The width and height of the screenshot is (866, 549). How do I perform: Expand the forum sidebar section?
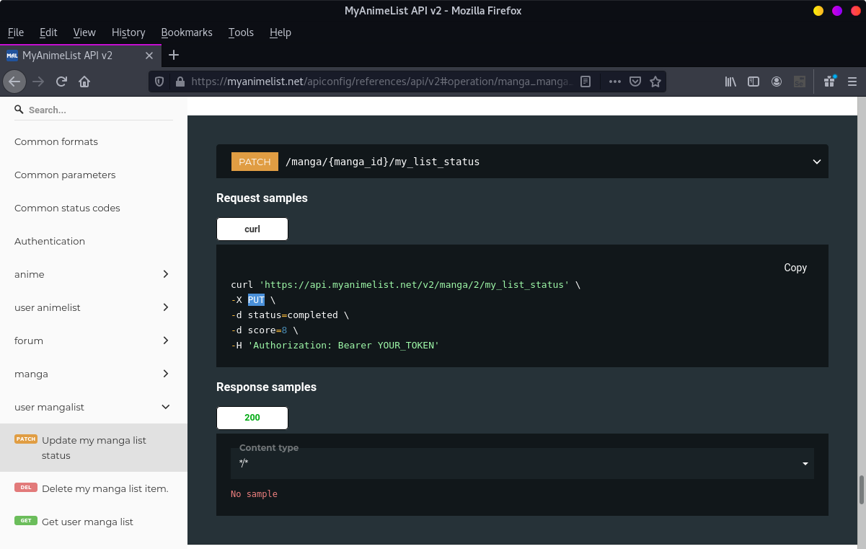pos(166,341)
